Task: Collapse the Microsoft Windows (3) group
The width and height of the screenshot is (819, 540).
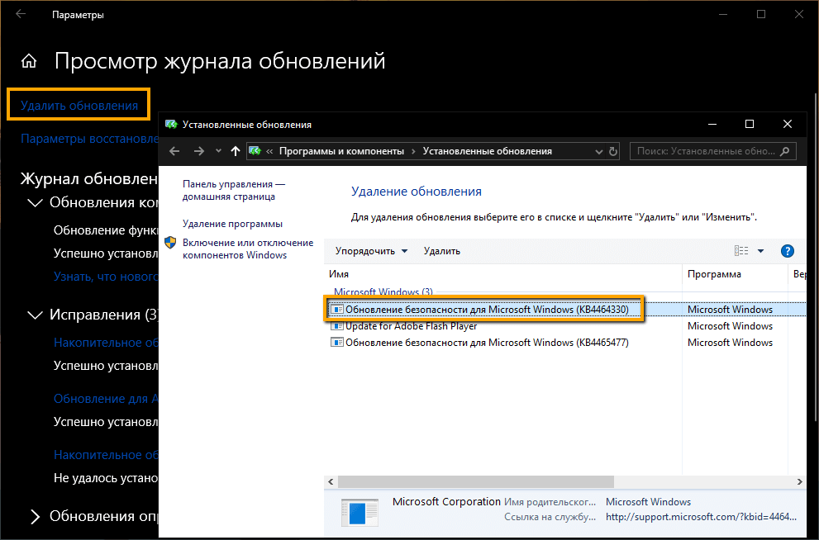Action: click(383, 291)
